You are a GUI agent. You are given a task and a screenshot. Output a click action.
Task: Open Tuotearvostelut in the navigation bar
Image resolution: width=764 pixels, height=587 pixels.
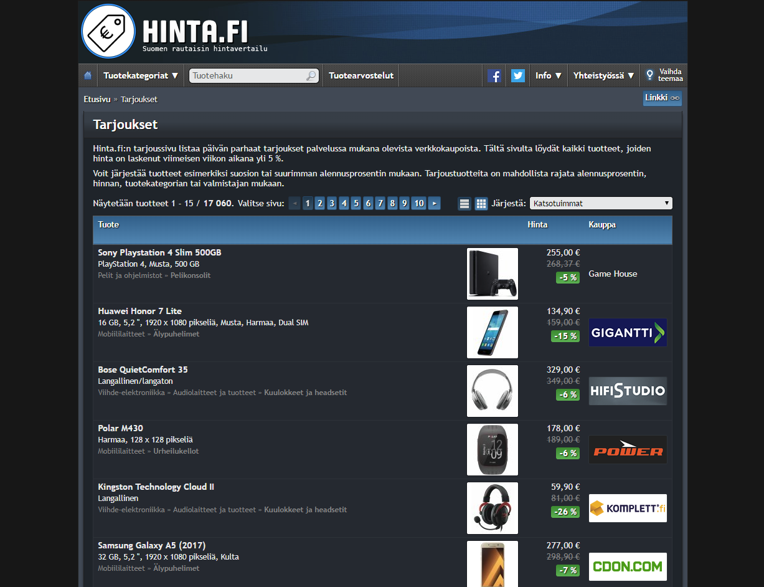[361, 75]
